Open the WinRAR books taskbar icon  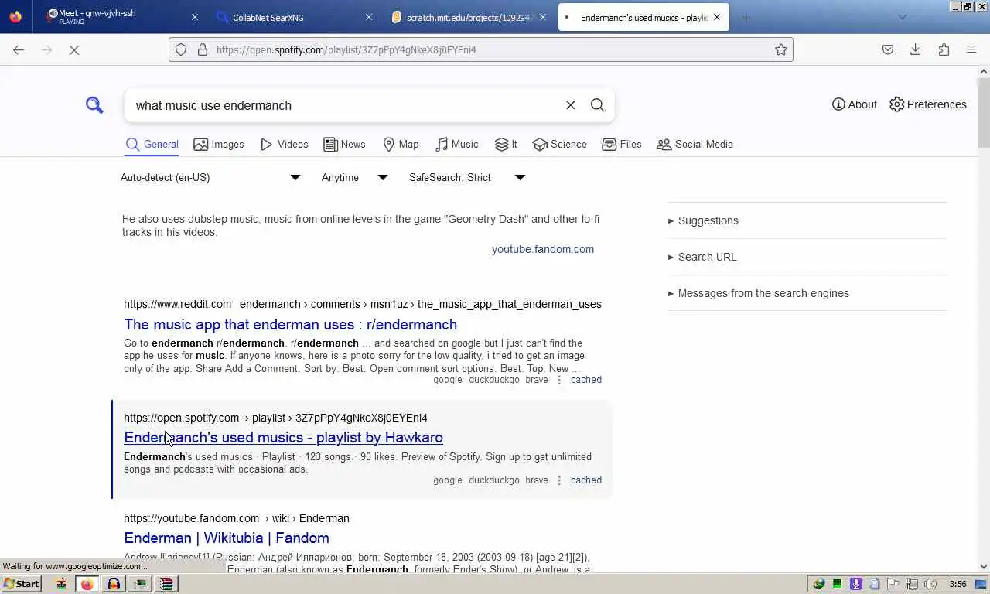(166, 584)
